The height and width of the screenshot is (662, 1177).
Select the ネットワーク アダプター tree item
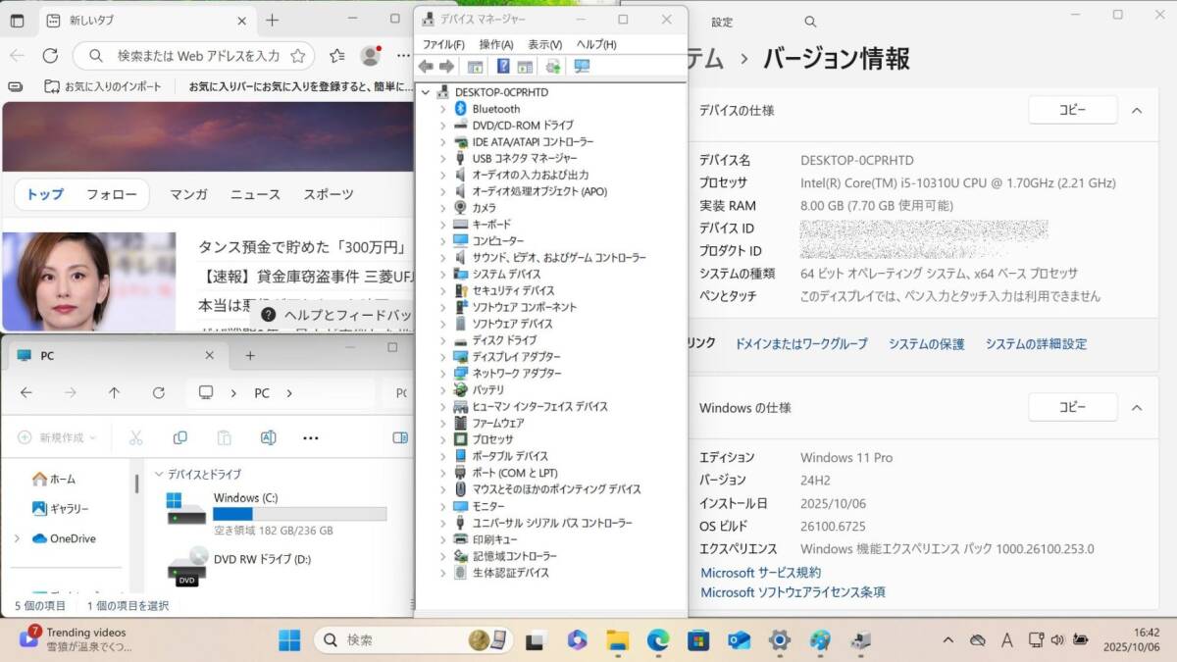517,374
